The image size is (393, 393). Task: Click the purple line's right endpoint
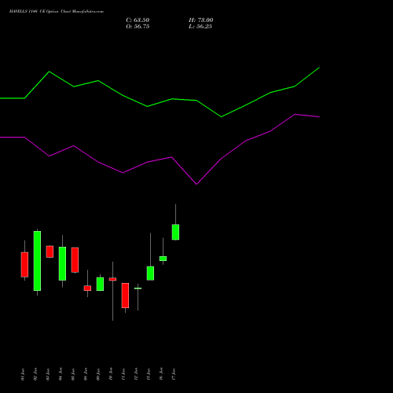tap(319, 117)
